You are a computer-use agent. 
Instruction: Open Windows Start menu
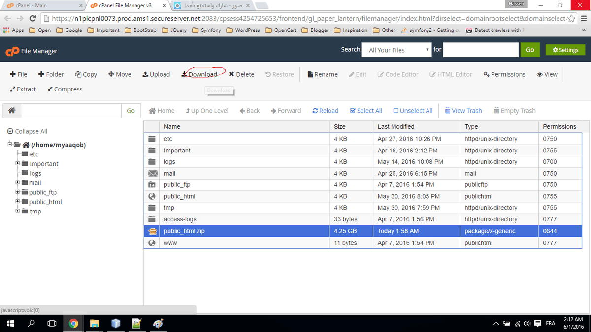[x=10, y=323]
